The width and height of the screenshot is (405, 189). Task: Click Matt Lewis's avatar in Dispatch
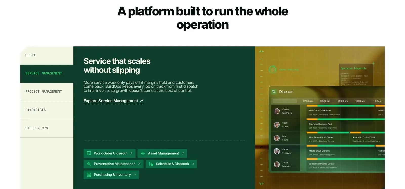pos(277,138)
